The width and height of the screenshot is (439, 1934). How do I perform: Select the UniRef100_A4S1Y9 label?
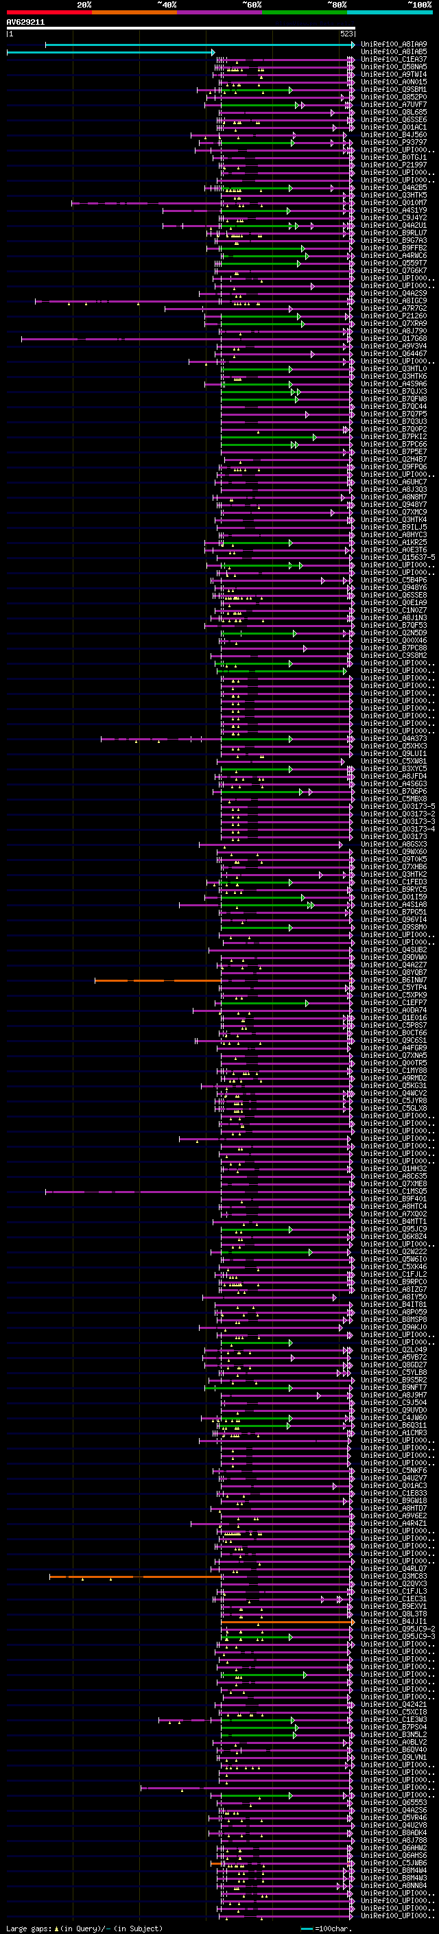click(x=394, y=210)
